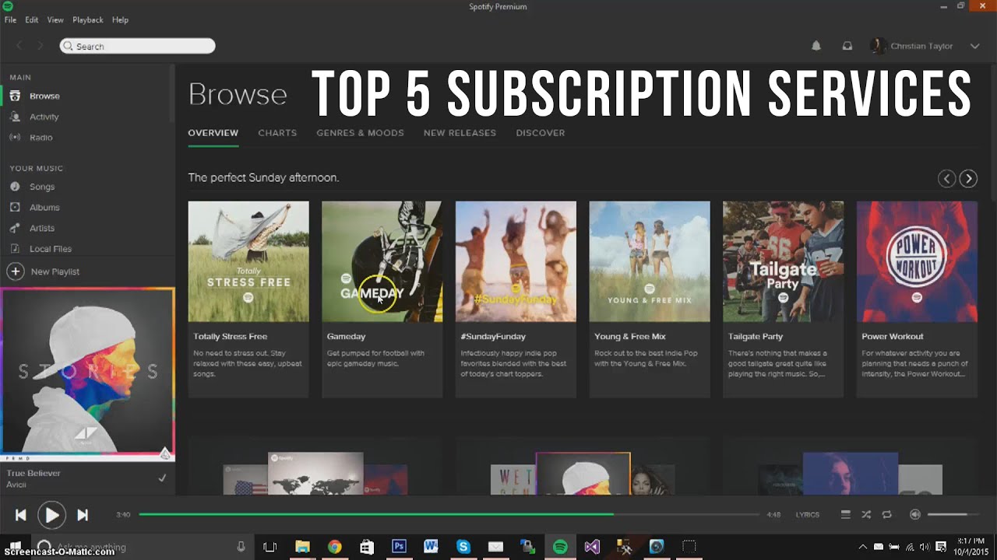Click the Gameday title link
This screenshot has width=997, height=560.
pos(346,337)
